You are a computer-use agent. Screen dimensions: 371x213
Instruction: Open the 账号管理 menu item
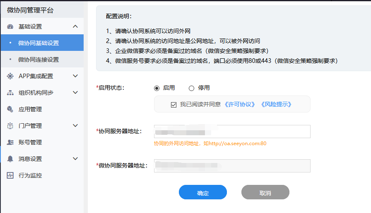[42, 142]
